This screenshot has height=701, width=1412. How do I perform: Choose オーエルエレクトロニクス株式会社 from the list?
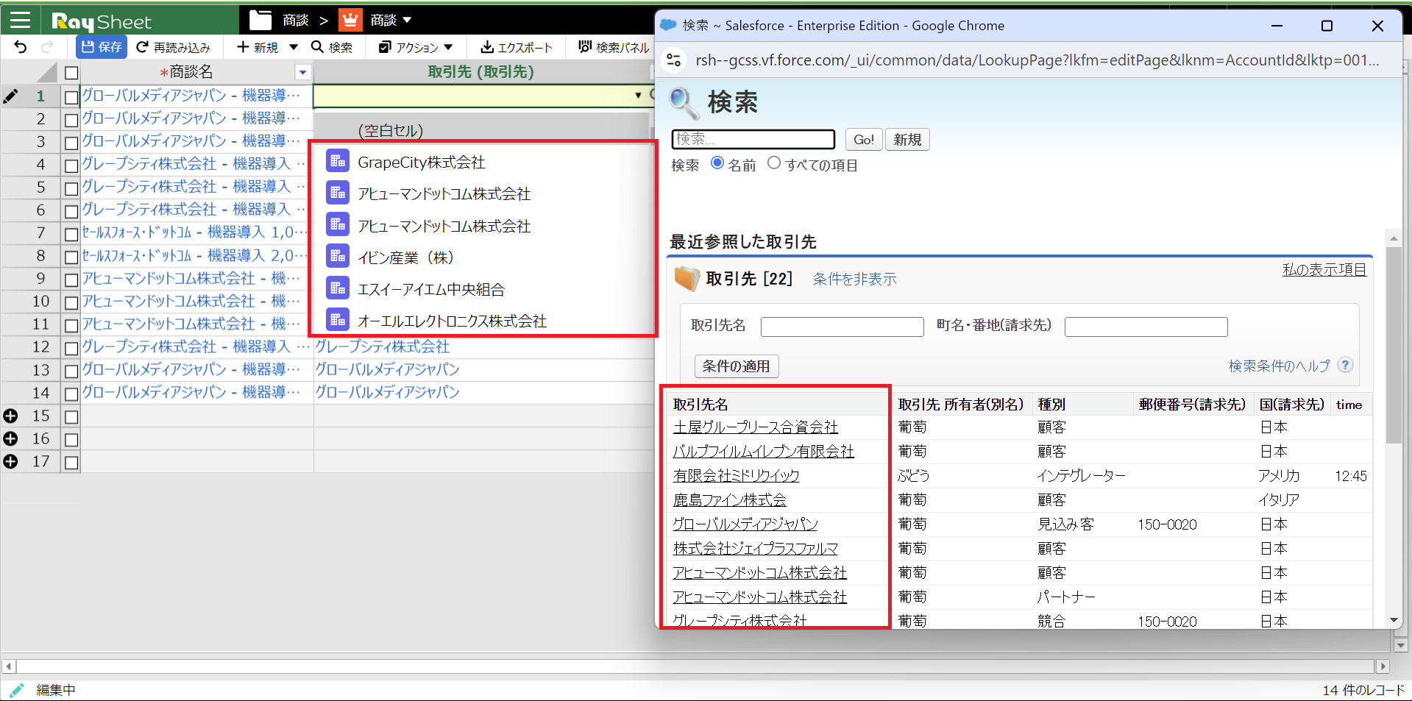pyautogui.click(x=452, y=321)
